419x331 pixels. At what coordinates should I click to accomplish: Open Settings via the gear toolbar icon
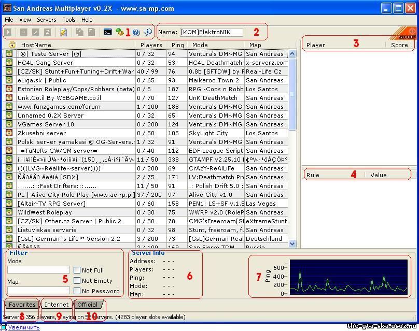click(x=119, y=32)
